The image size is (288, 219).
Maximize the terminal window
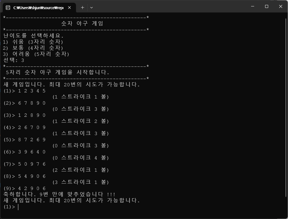pos(267,6)
